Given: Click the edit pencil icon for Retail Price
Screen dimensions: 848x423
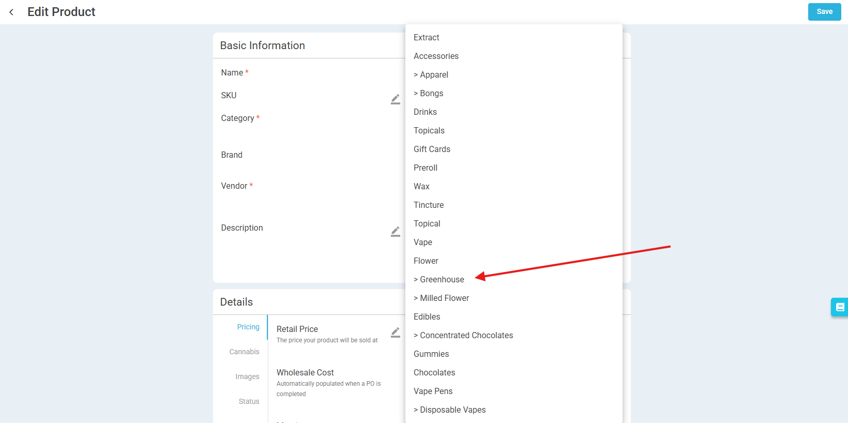Looking at the screenshot, I should point(395,333).
